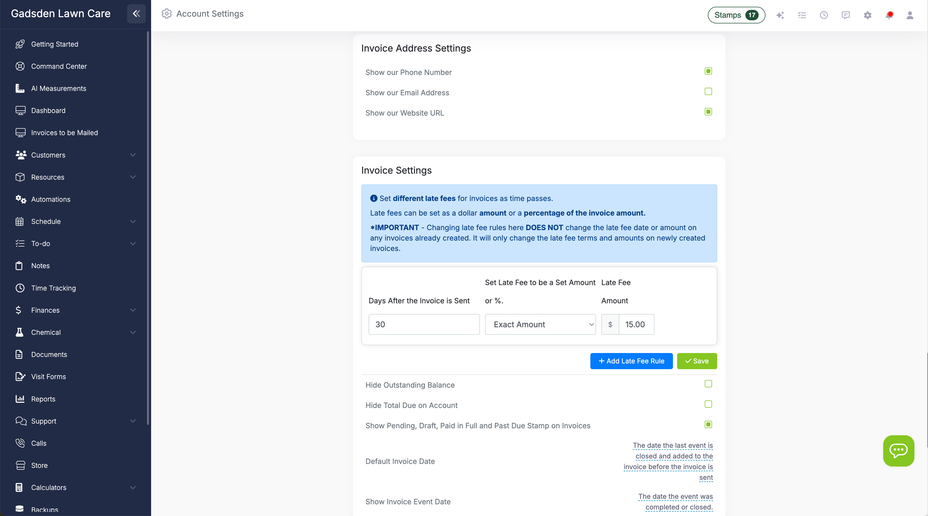The height and width of the screenshot is (516, 928).
Task: Open the Automations sidebar icon
Action: (21, 199)
